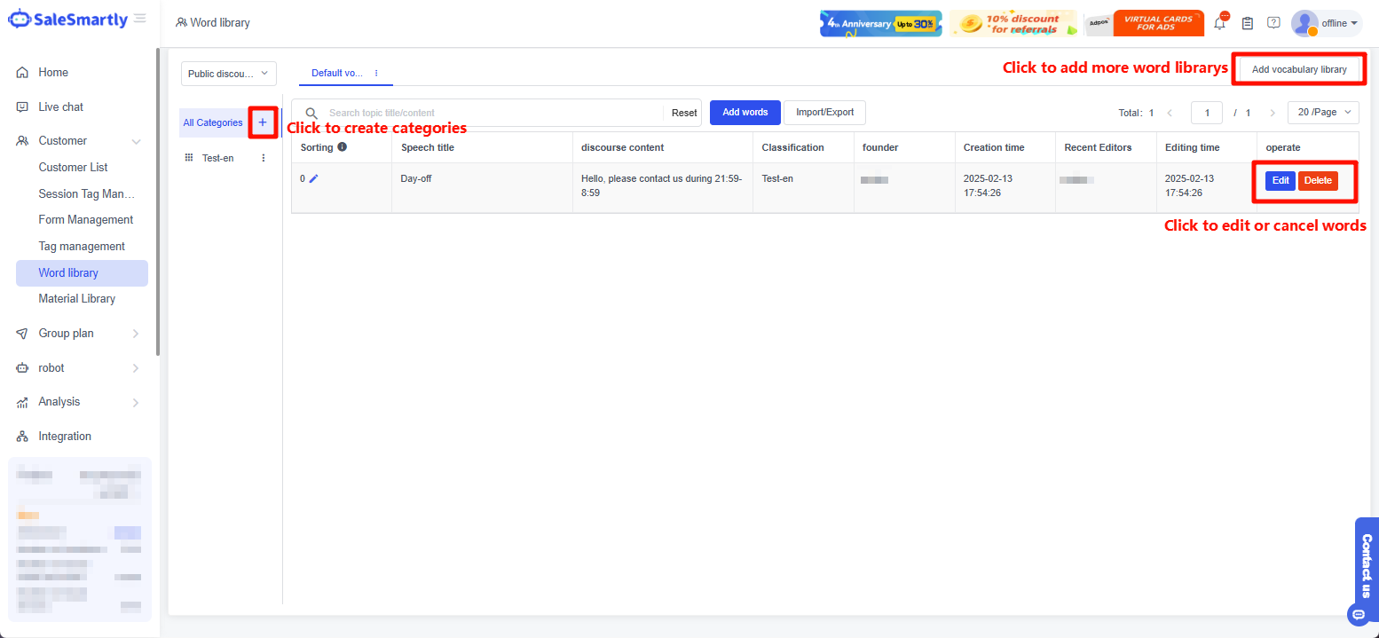The image size is (1379, 638).
Task: Open the 20 /Page size dropdown
Action: [1322, 113]
